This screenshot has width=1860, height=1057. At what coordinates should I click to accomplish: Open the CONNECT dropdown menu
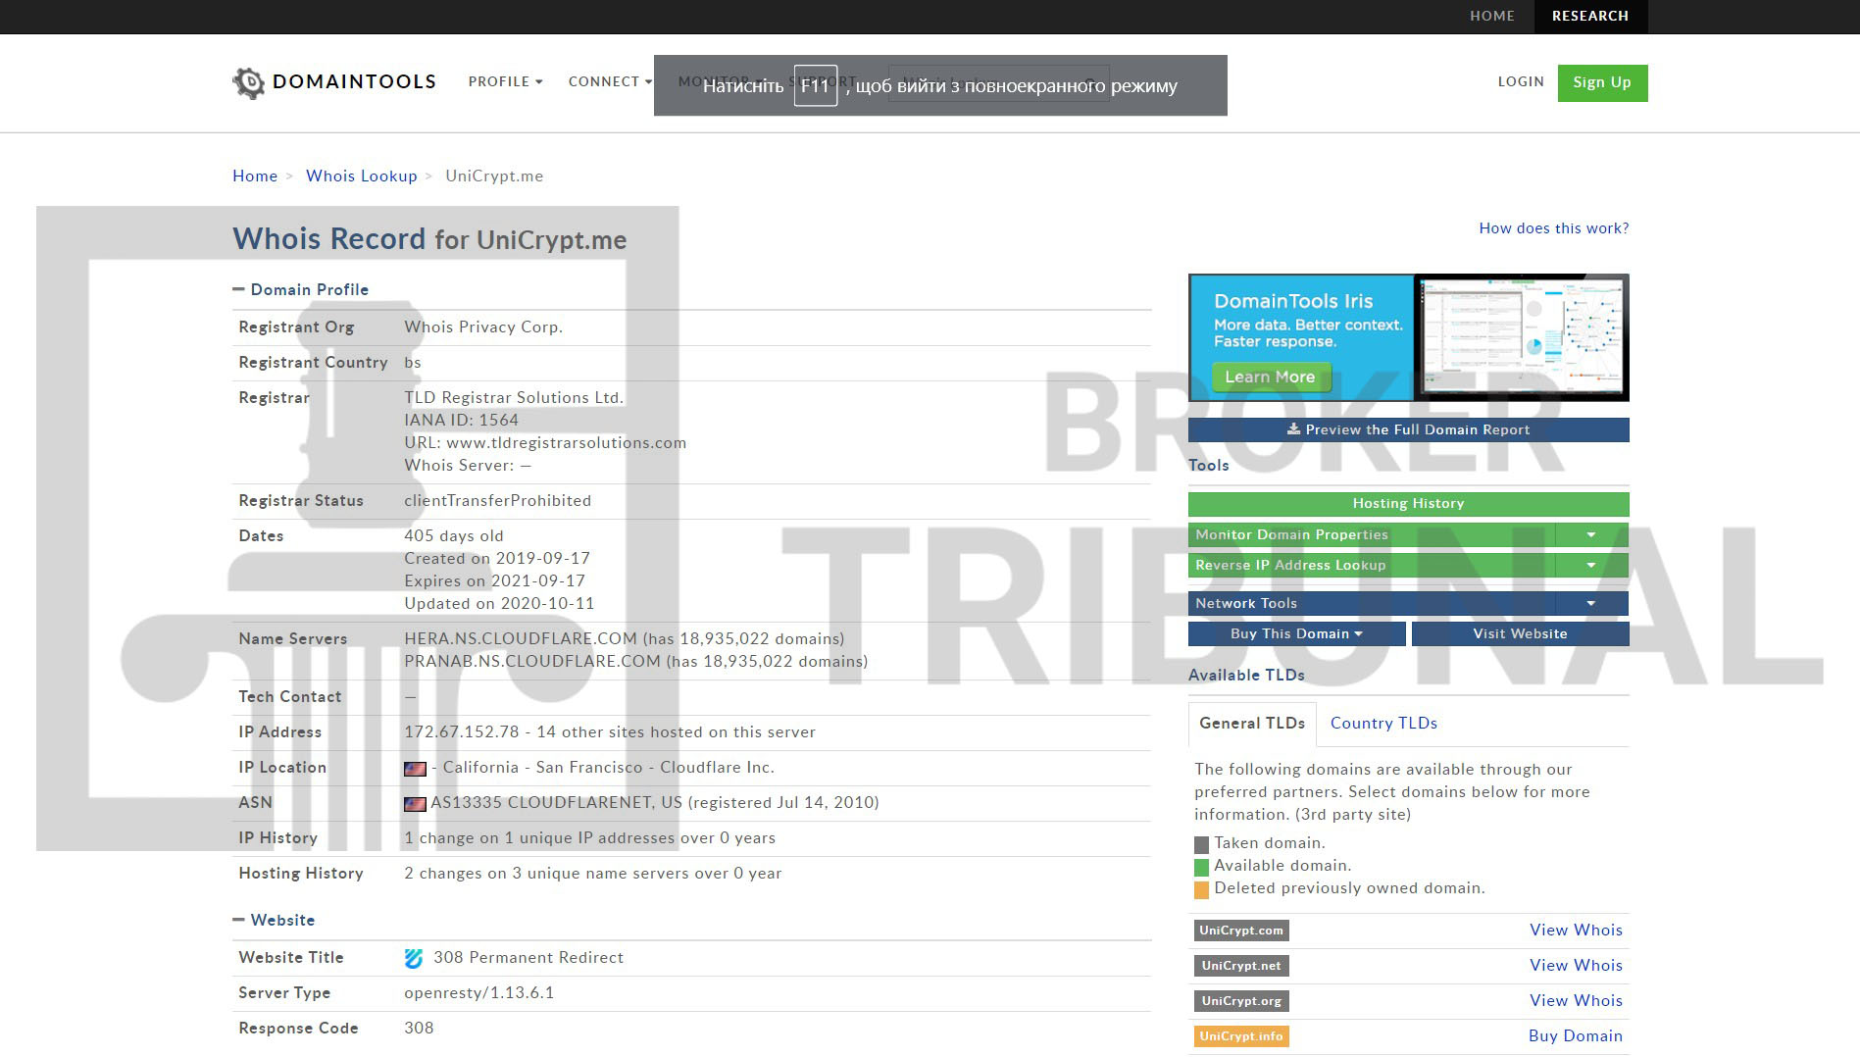tap(610, 81)
